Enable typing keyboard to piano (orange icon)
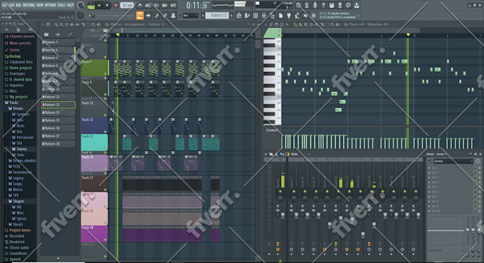 coord(140,16)
